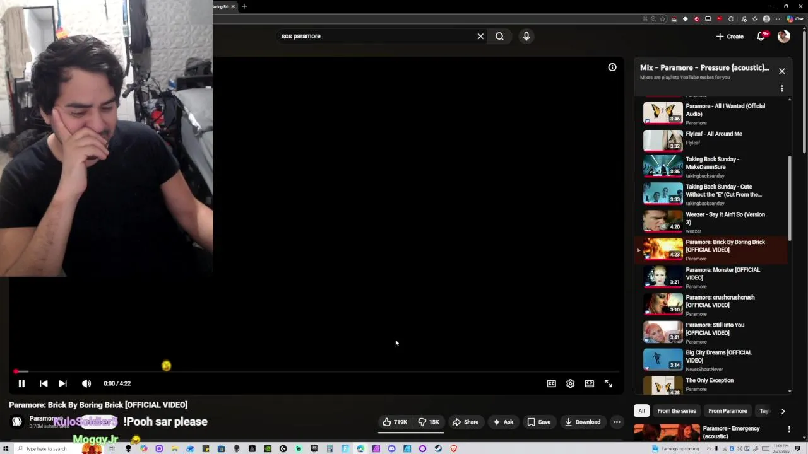808x454 pixels.
Task: Open browser profile icon
Action: (x=767, y=19)
